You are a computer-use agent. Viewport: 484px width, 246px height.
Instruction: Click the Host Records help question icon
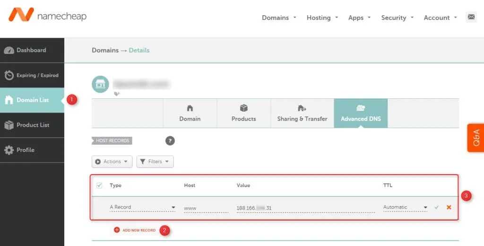[x=170, y=141]
